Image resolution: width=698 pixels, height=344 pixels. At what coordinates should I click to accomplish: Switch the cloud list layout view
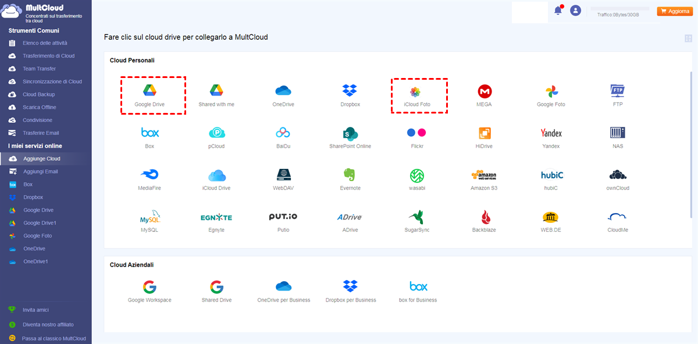tap(689, 38)
